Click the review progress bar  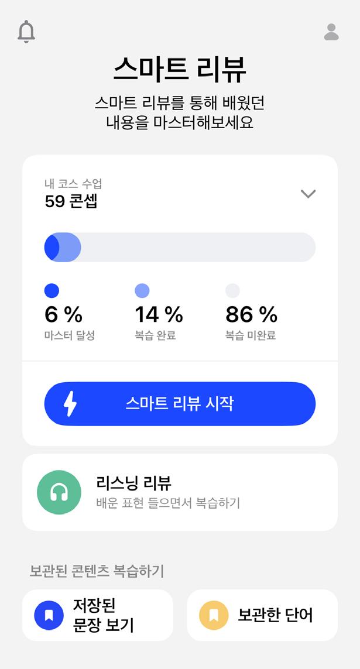pyautogui.click(x=180, y=247)
